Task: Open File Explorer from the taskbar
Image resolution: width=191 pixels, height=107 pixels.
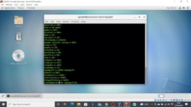Action: click(x=79, y=104)
